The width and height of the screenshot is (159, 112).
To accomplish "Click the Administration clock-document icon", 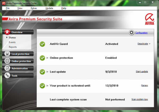I will pos(7,68).
